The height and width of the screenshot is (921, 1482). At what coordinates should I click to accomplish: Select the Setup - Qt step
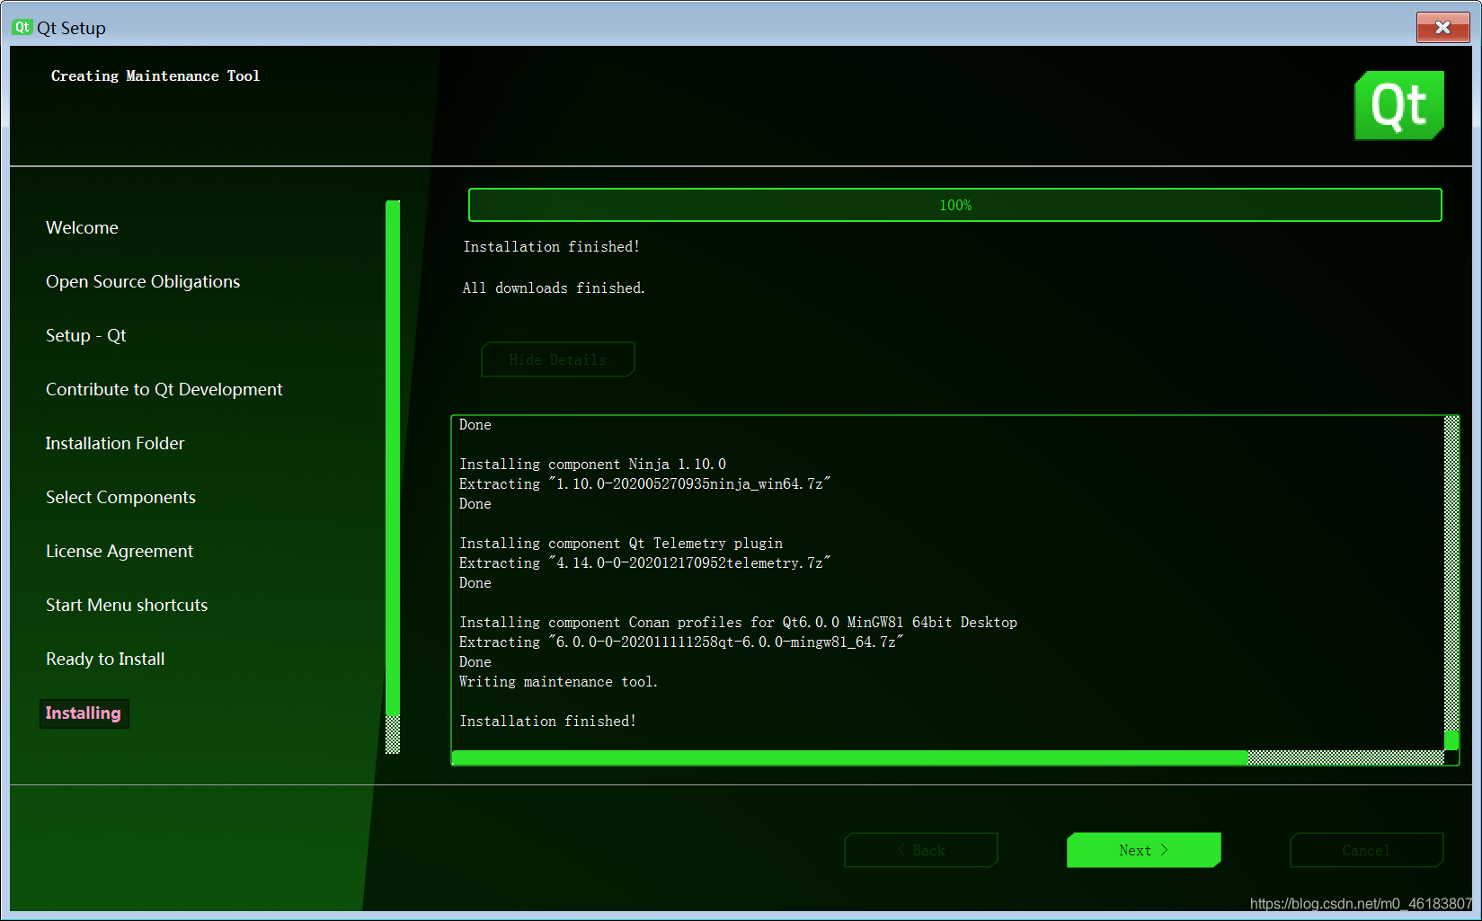[x=86, y=335]
